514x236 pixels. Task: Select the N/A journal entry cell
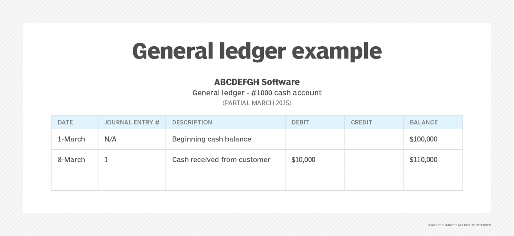pyautogui.click(x=111, y=139)
